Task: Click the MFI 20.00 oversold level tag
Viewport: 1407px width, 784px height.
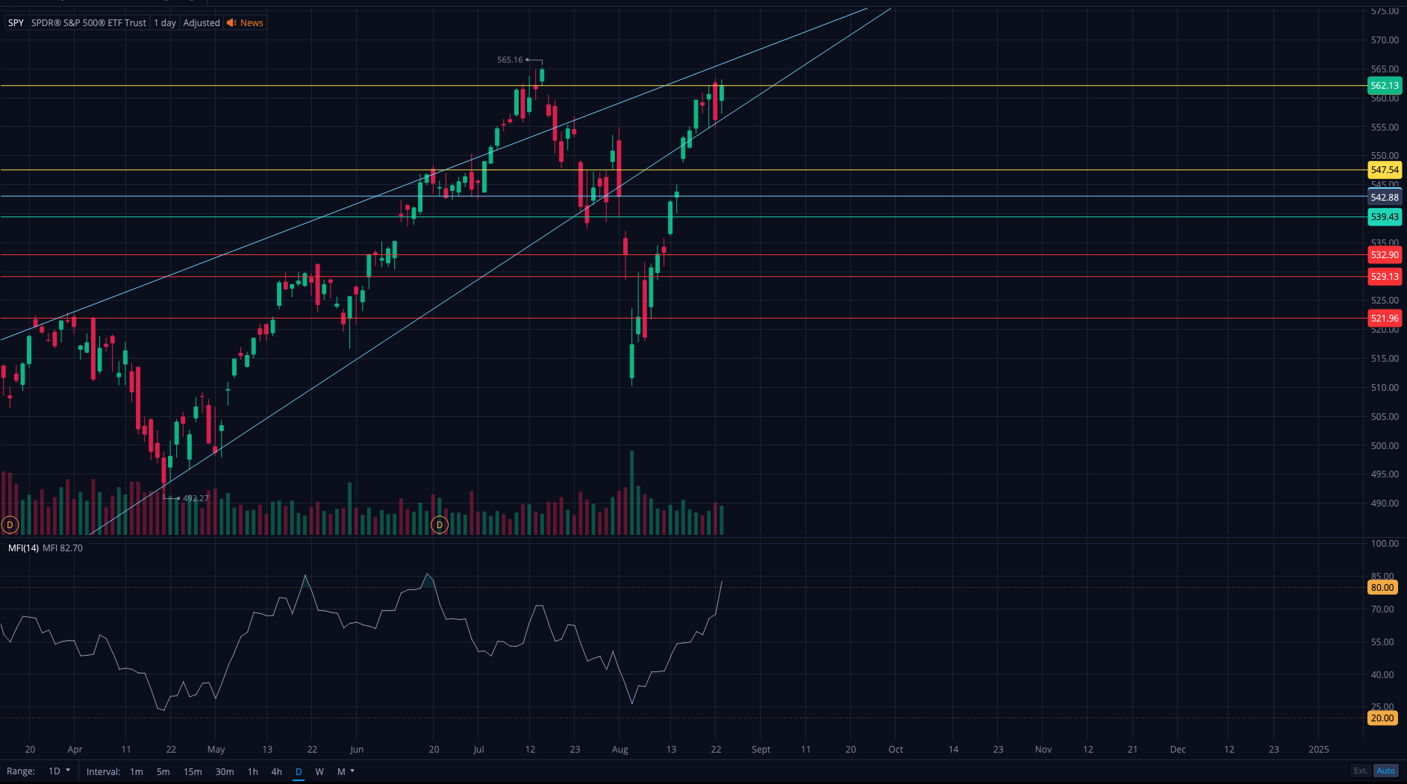Action: [x=1382, y=718]
